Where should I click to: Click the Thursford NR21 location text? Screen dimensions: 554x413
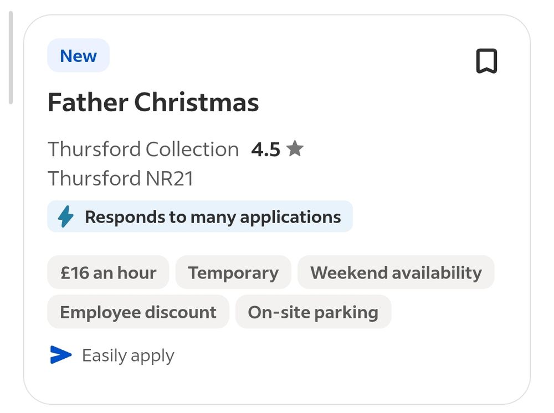point(120,178)
